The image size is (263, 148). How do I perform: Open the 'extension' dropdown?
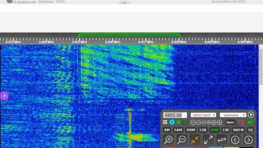click(x=233, y=115)
